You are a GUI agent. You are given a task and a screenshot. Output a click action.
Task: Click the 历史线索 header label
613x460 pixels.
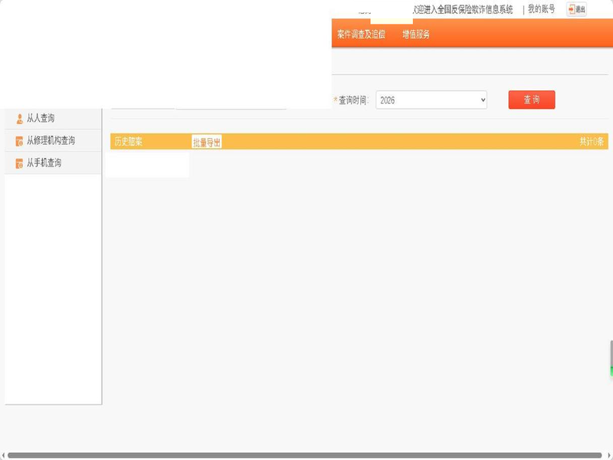[128, 142]
